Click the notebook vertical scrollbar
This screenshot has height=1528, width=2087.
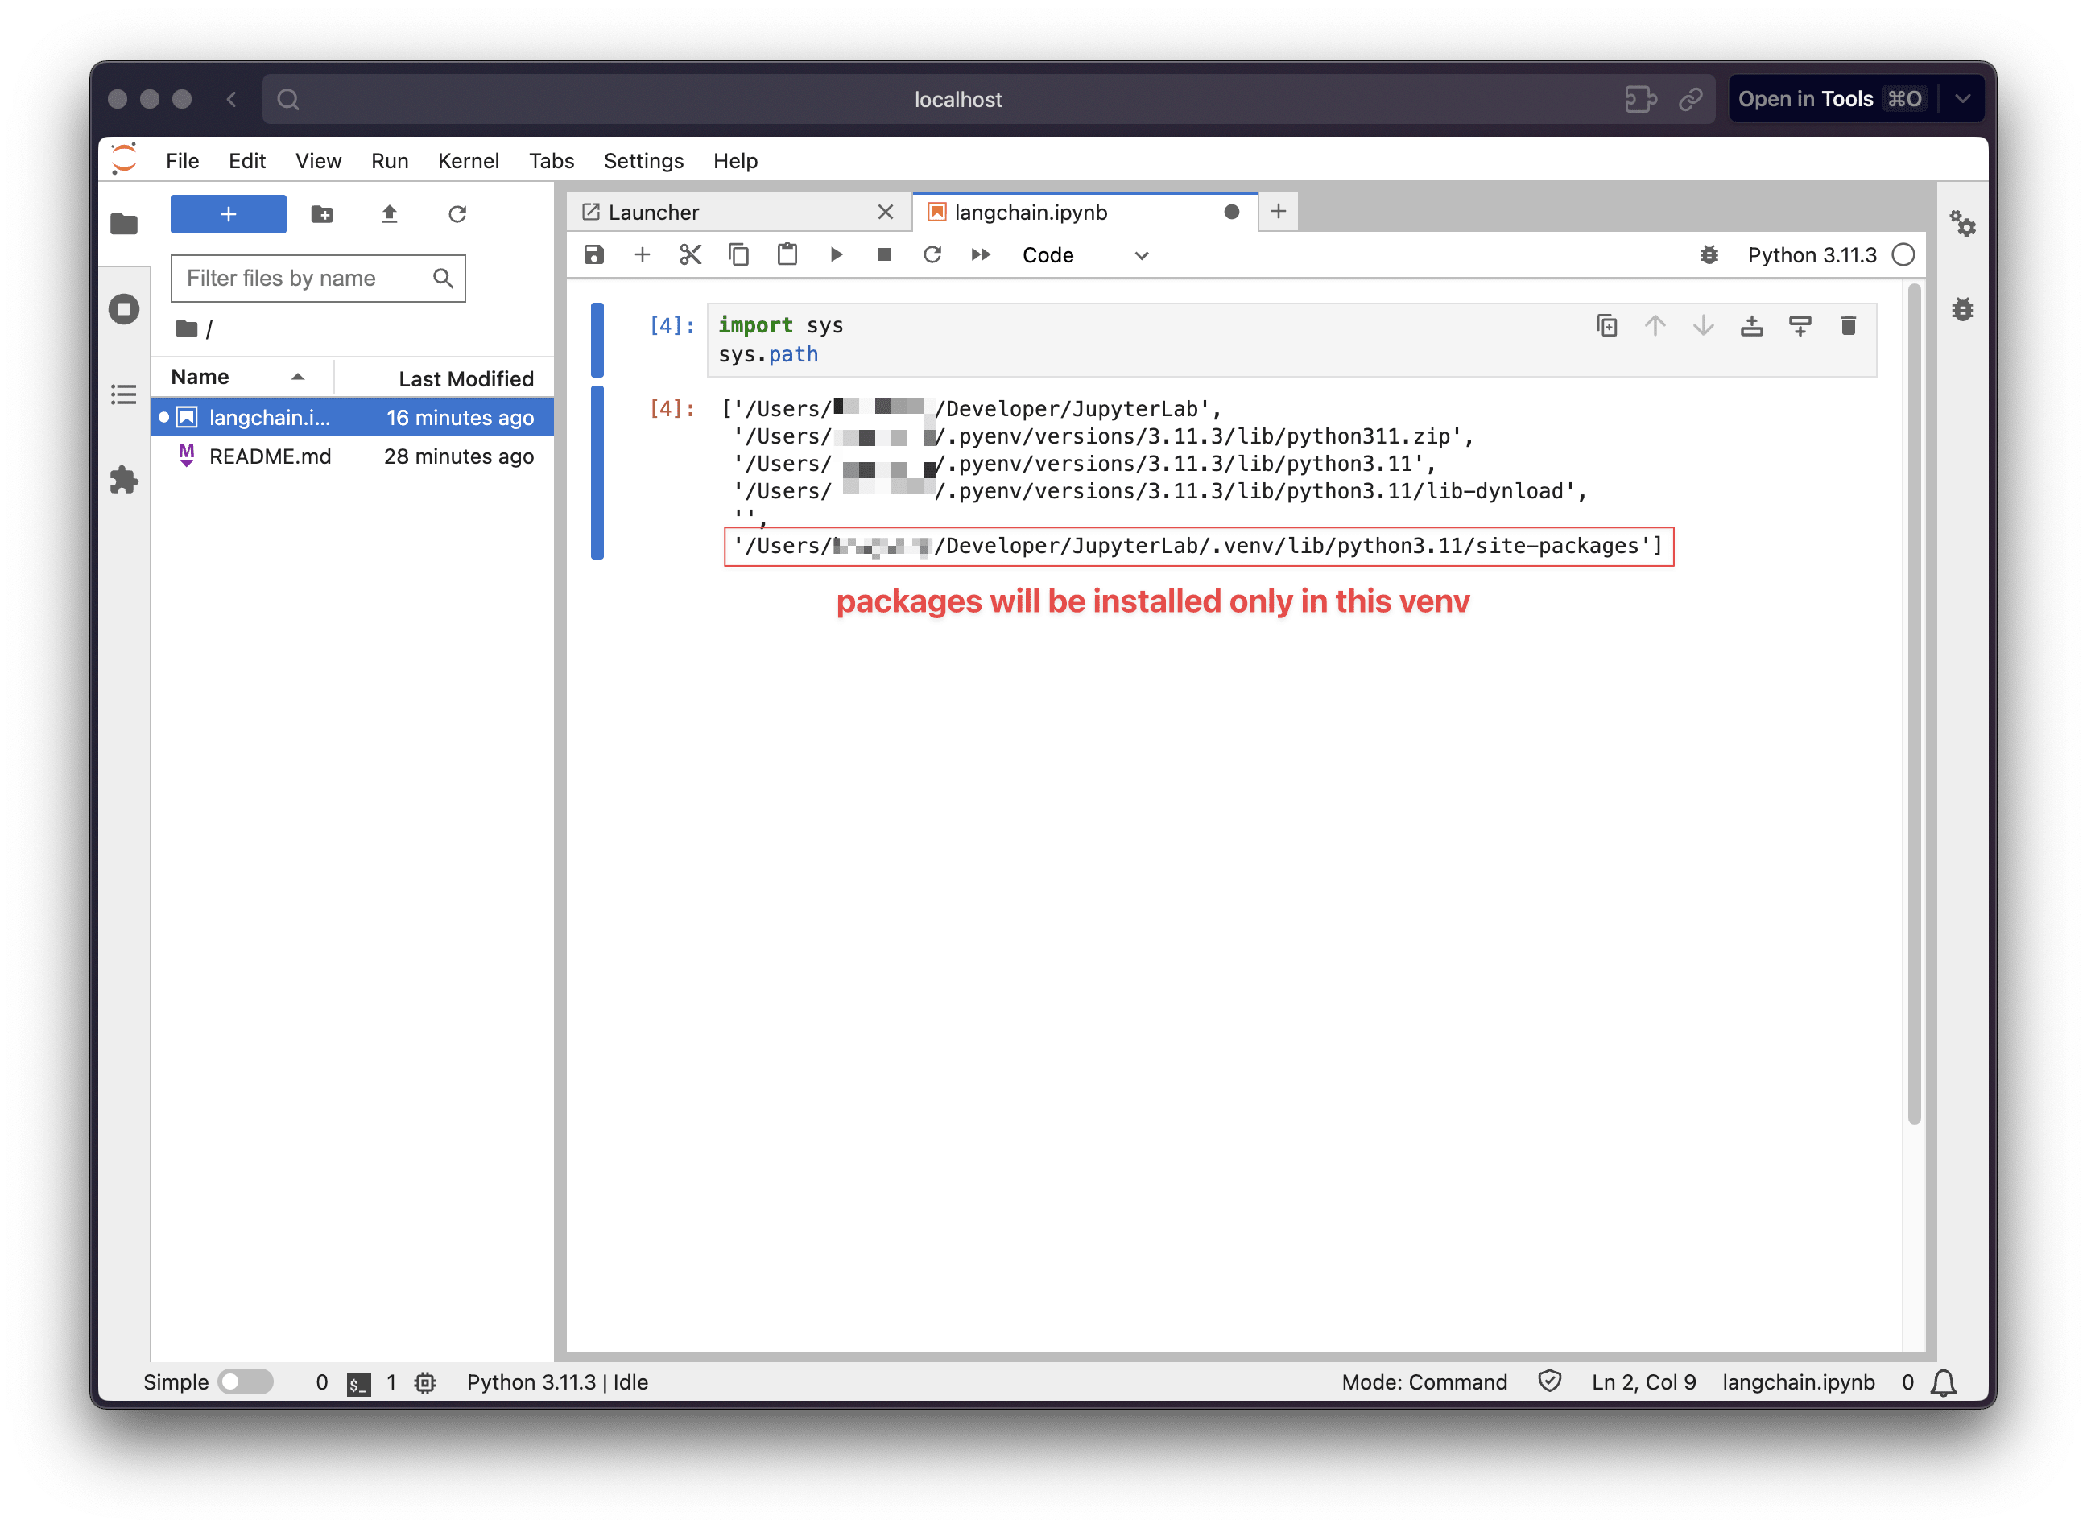tap(1914, 703)
